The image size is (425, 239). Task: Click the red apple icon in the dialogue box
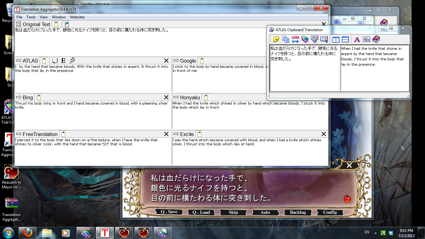[x=347, y=199]
